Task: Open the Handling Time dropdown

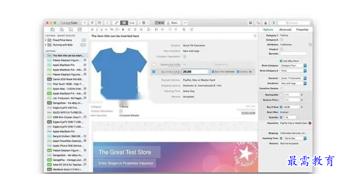Action: 295,138
